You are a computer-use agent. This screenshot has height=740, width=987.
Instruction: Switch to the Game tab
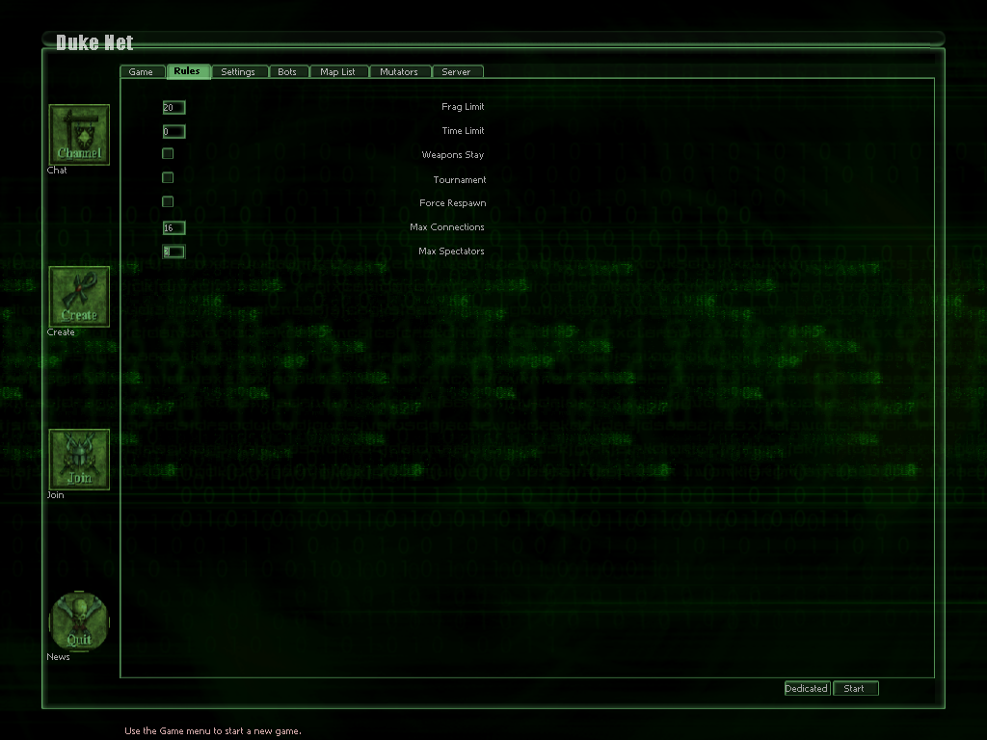(143, 71)
